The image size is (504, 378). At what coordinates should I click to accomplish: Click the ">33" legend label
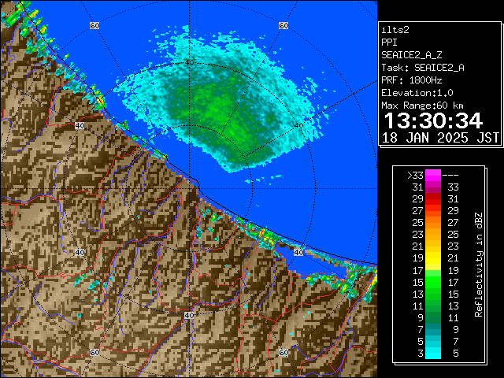click(x=415, y=176)
